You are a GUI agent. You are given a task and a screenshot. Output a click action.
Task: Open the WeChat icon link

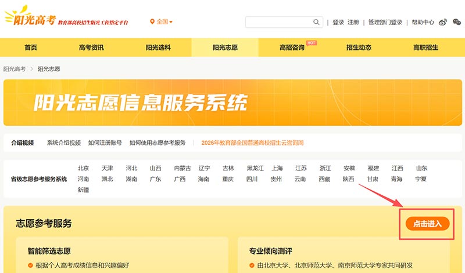pos(457,22)
